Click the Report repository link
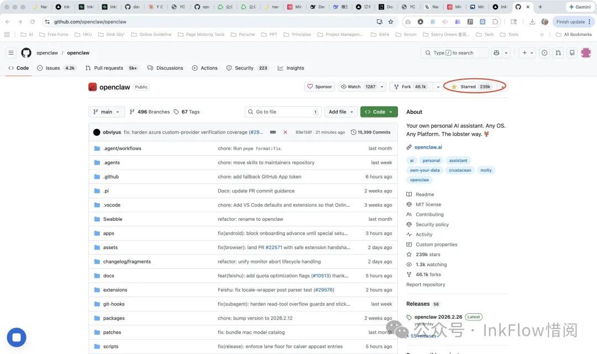 [x=425, y=284]
